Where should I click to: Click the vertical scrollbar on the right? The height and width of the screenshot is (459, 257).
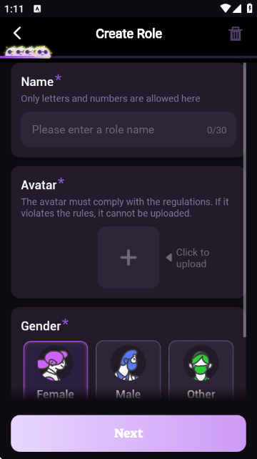(245, 200)
